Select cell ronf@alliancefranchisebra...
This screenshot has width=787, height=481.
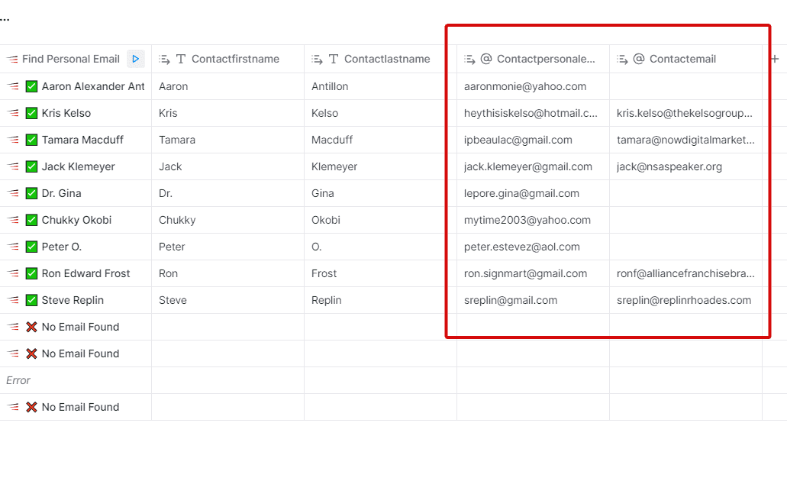tap(685, 273)
